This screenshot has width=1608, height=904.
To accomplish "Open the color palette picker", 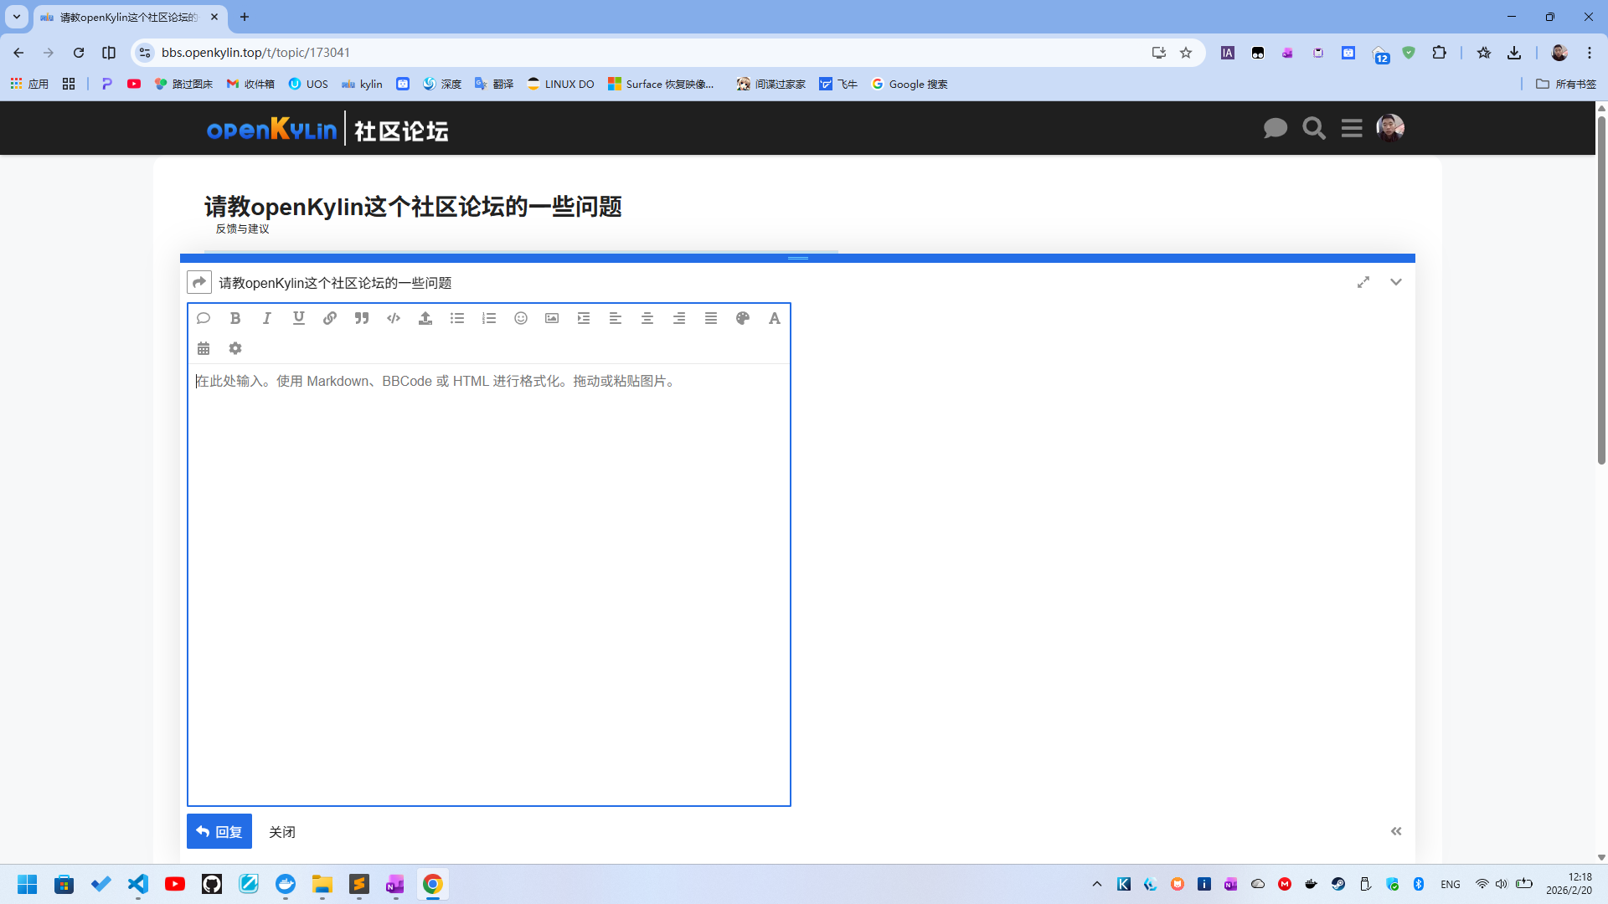I will (x=743, y=318).
